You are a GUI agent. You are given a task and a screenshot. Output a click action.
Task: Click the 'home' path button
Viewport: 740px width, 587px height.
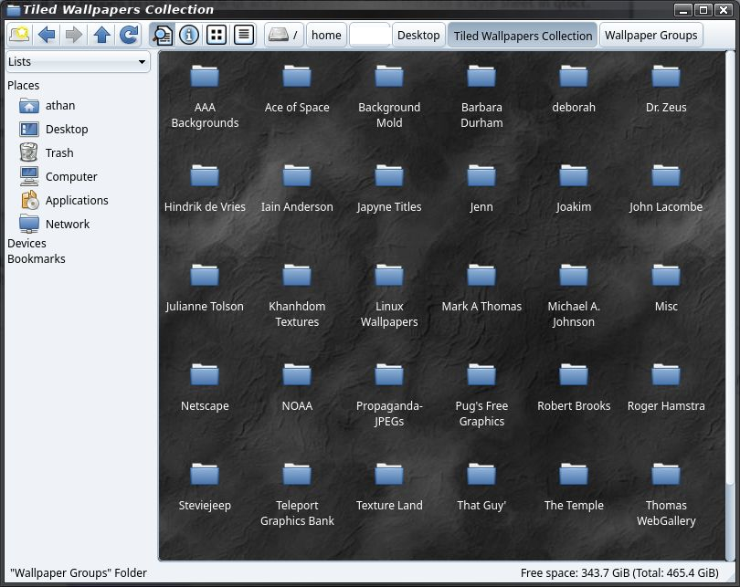[x=326, y=35]
